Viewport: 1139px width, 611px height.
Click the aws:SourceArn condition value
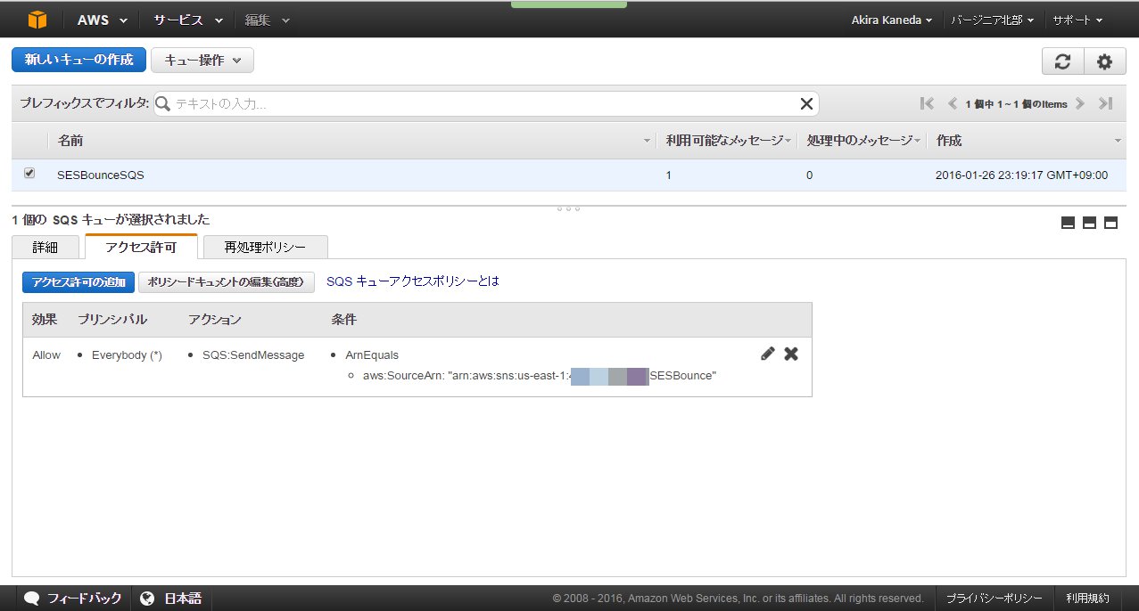coord(540,376)
